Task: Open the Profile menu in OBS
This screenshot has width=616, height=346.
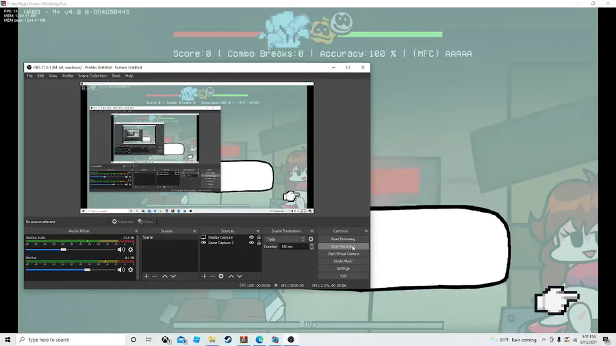Action: (68, 76)
